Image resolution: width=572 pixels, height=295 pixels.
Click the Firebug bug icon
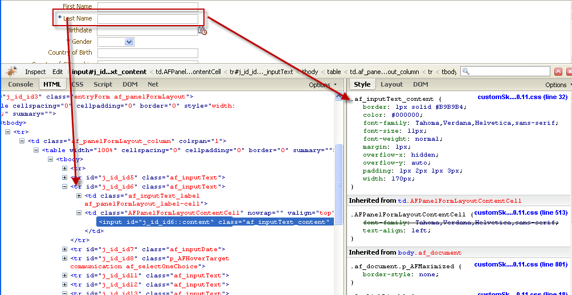(11, 72)
